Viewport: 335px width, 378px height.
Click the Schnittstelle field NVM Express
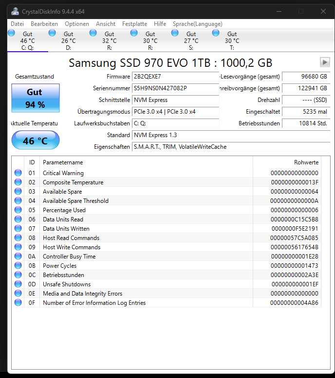(x=175, y=100)
